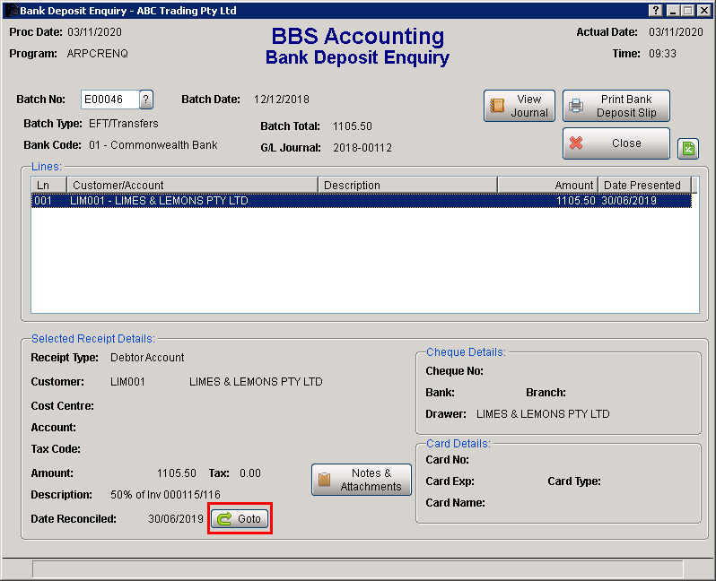Click into the Batch No input field

(110, 100)
